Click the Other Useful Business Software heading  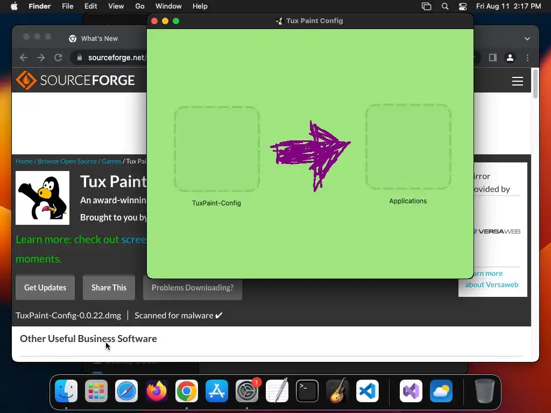tap(88, 339)
